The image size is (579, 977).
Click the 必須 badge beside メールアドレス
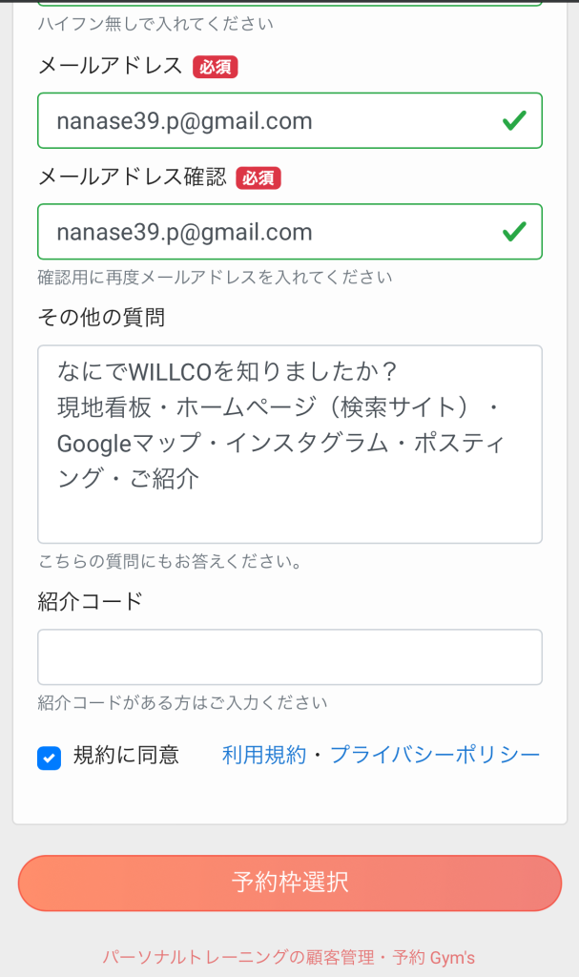click(x=215, y=67)
